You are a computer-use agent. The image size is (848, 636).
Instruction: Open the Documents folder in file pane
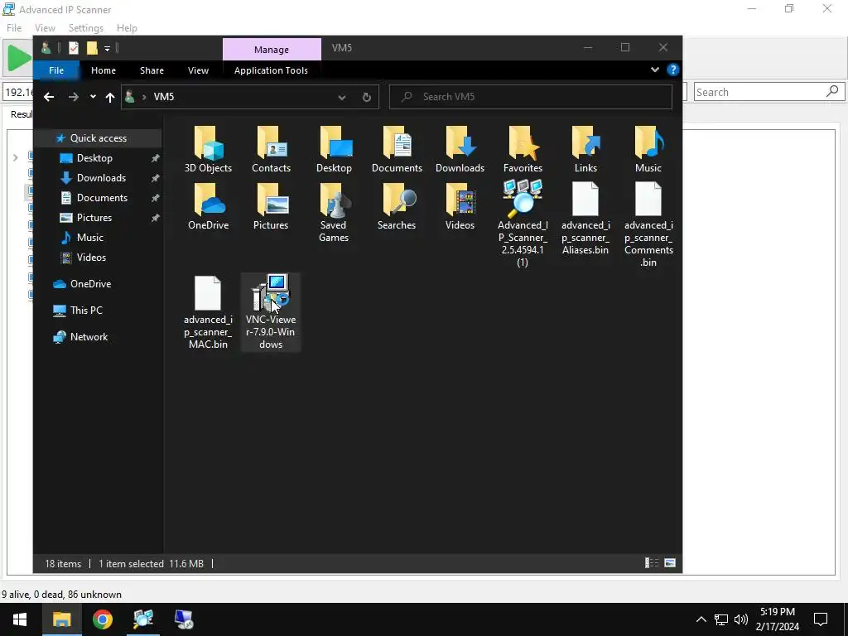pos(397,149)
